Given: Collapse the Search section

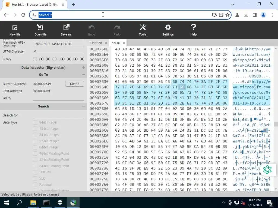Looking at the screenshot, I should [84, 106].
